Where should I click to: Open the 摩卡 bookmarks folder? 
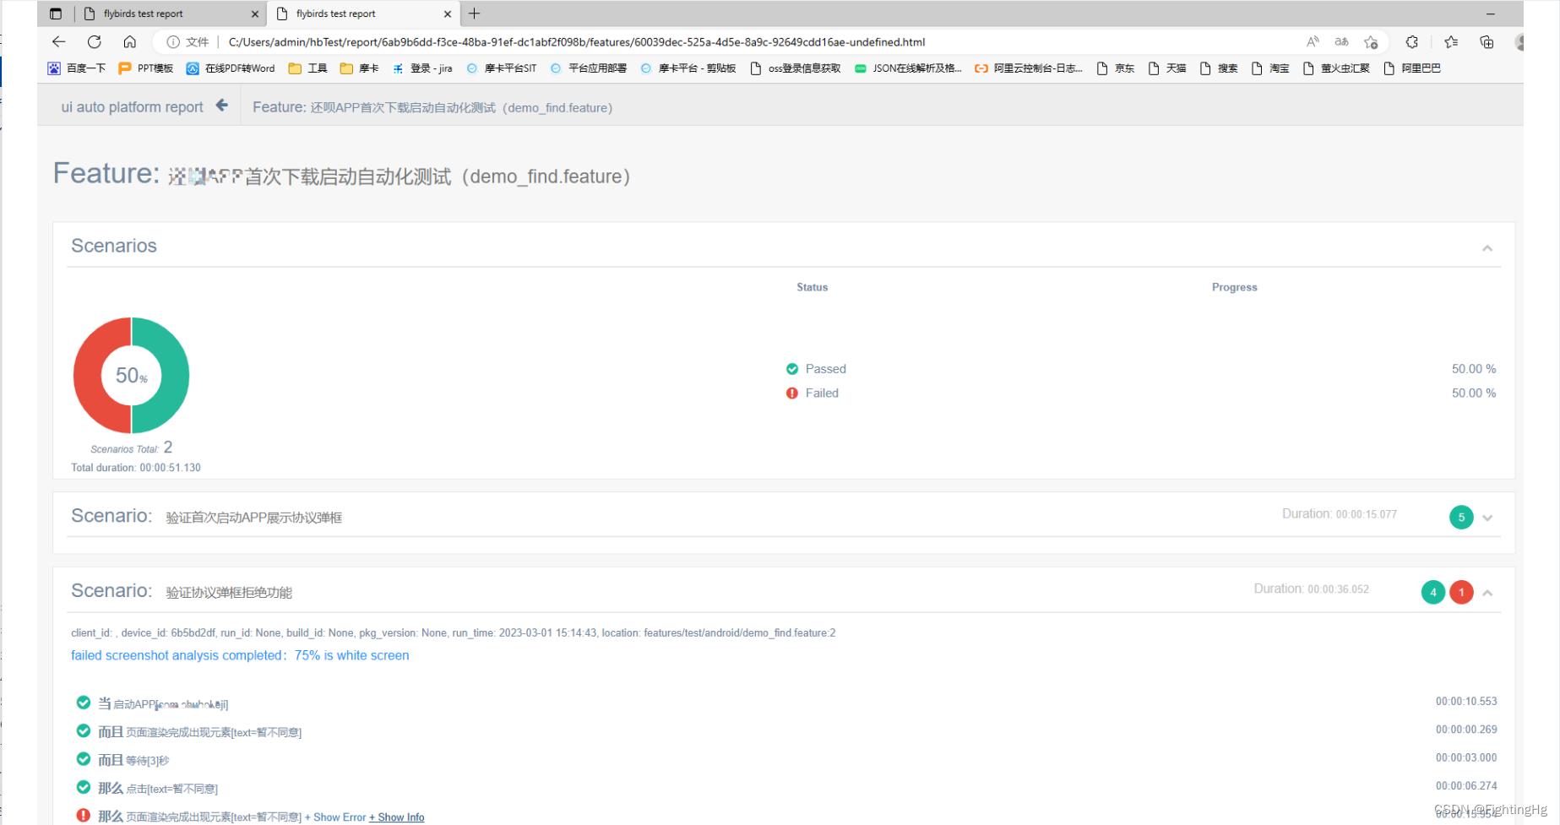click(x=359, y=68)
